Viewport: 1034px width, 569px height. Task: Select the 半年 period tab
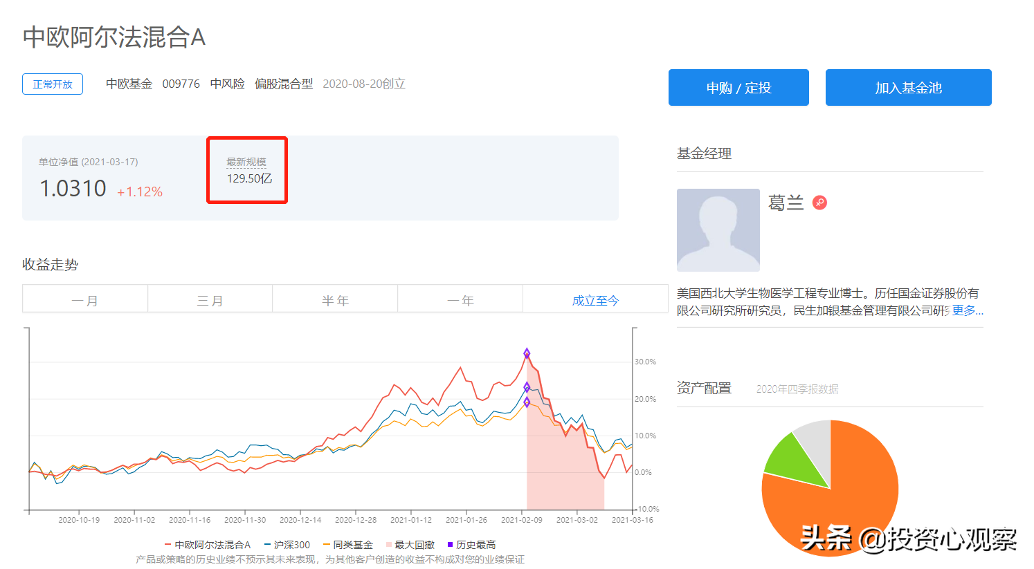point(335,300)
